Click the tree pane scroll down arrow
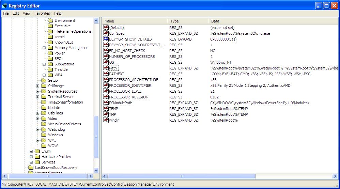 tap(96, 170)
